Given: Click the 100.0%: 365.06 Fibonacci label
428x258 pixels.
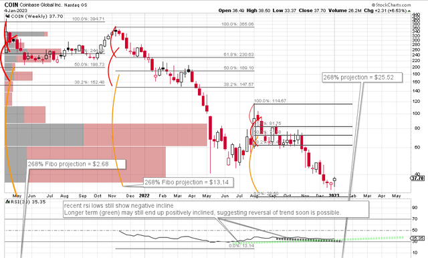Looking at the screenshot, I should (x=237, y=24).
